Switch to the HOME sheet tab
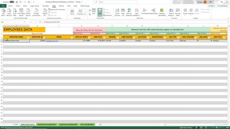Screen dimensions: 230x129 (x=15, y=124)
